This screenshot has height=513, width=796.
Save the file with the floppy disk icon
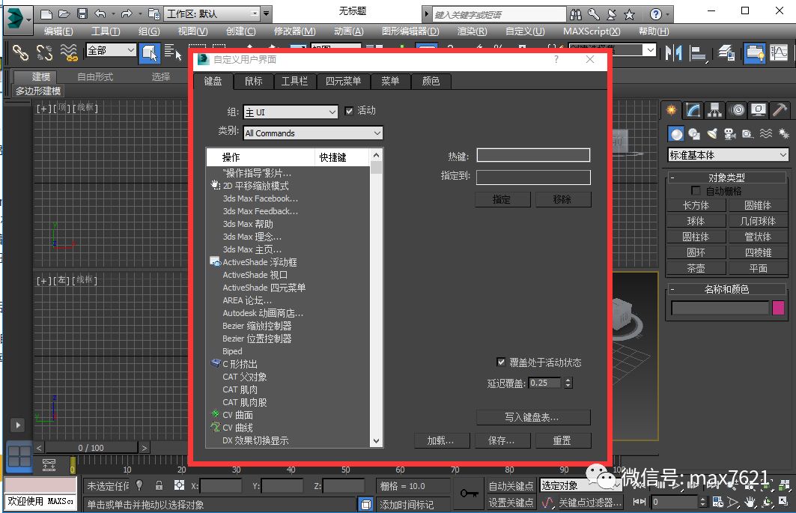(x=82, y=13)
